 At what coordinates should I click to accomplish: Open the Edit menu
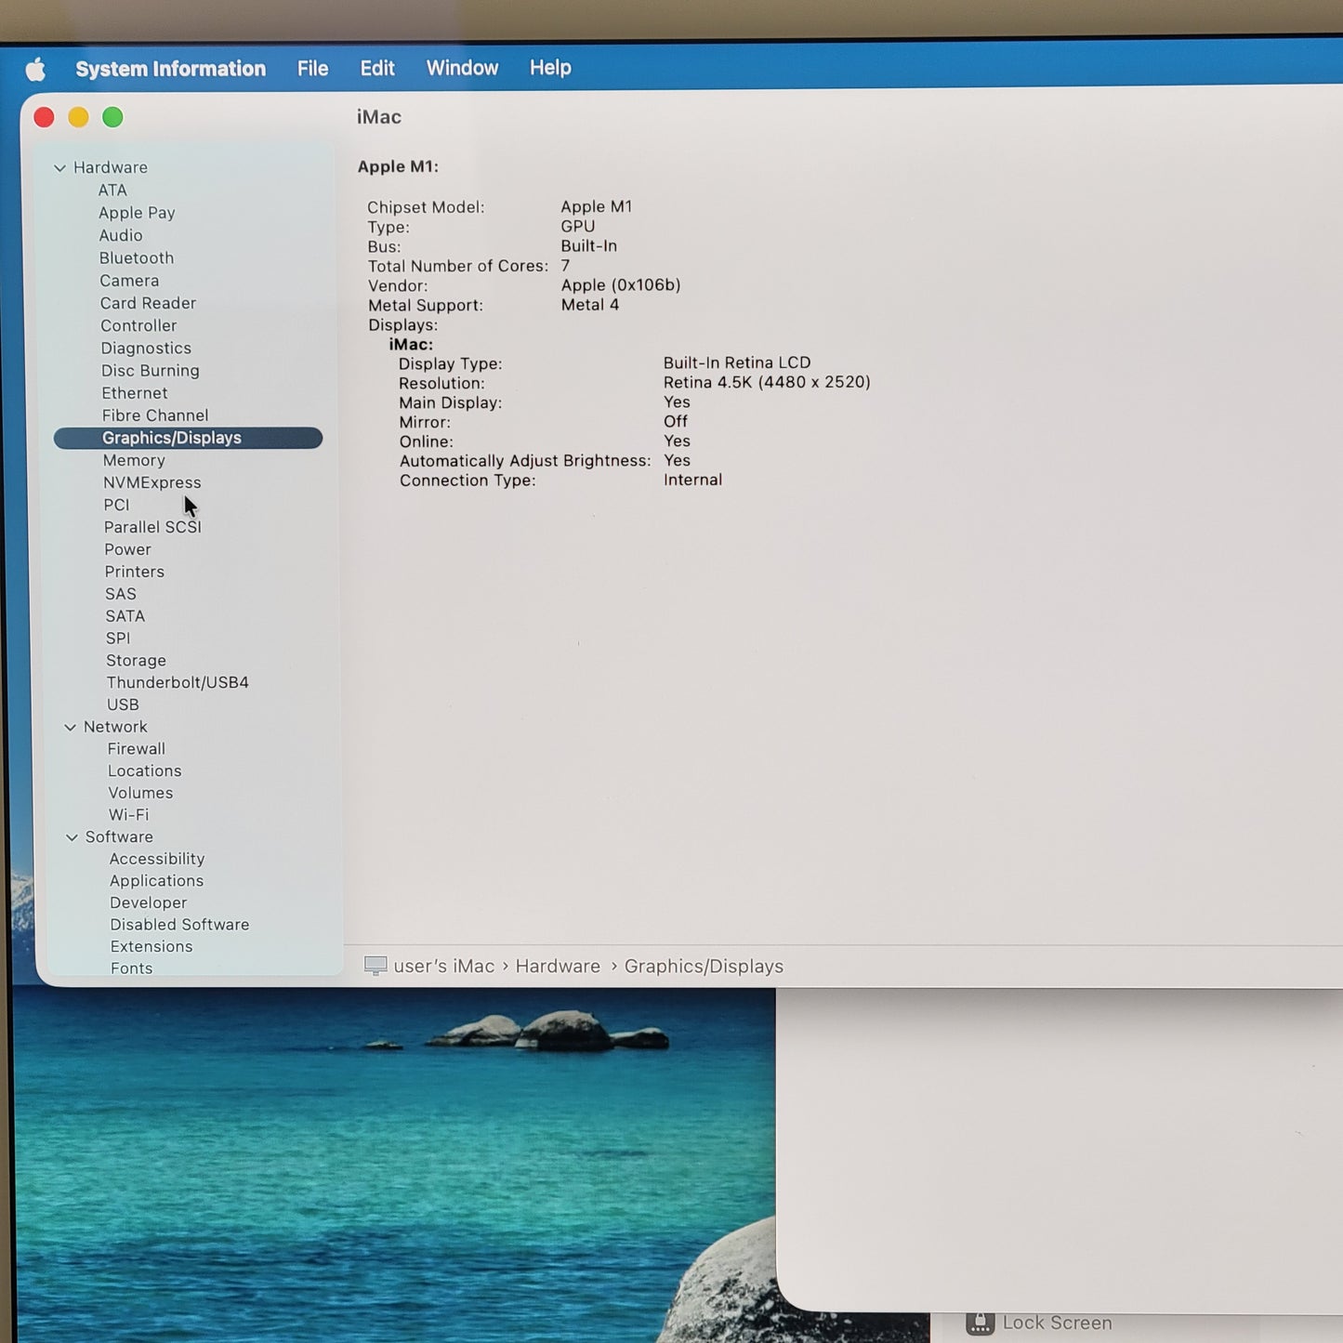pyautogui.click(x=377, y=69)
